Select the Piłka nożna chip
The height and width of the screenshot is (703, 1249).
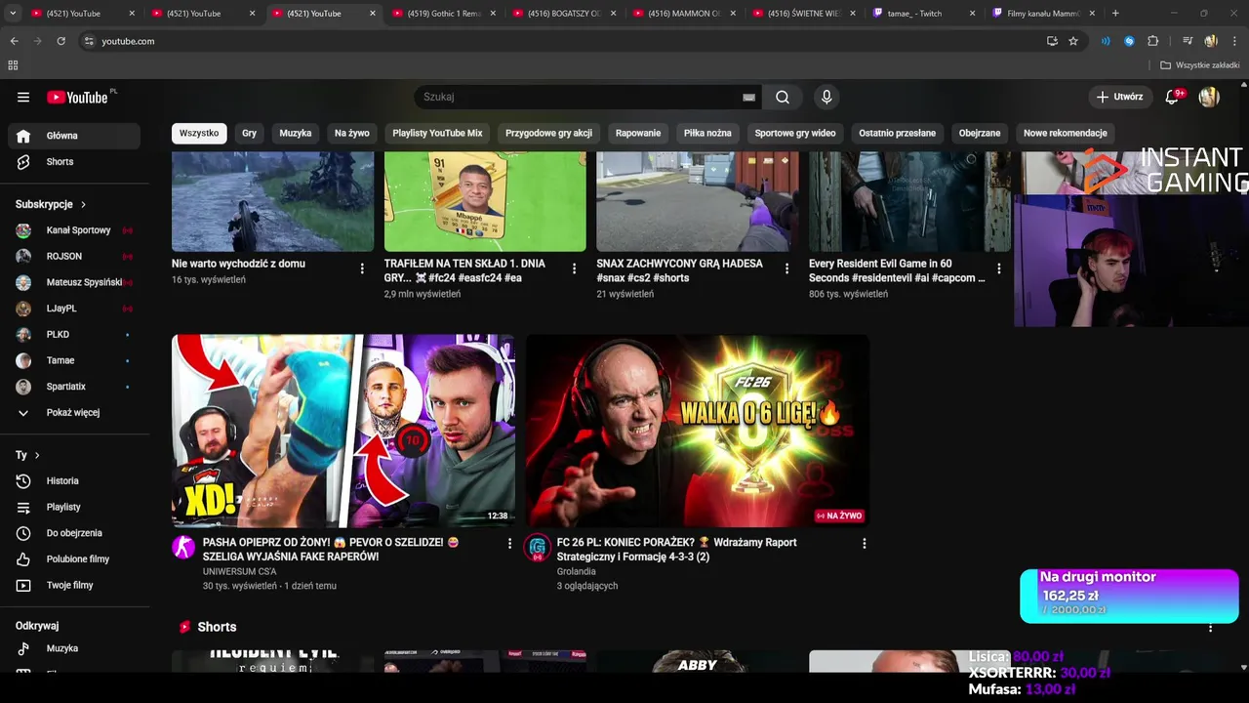click(x=707, y=133)
